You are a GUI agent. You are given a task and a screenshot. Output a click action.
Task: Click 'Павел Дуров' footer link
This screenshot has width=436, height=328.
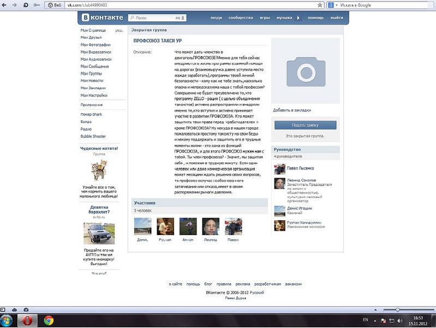coord(236,298)
